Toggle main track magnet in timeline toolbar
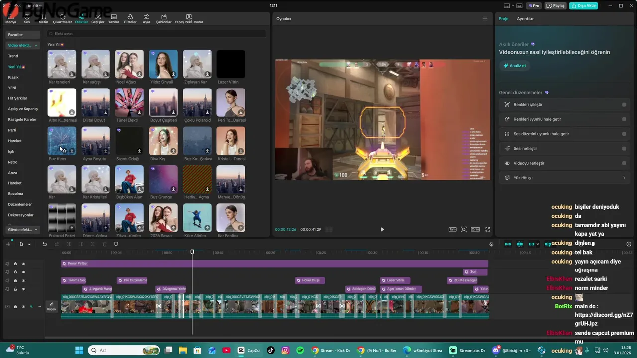This screenshot has height=358, width=637. pos(508,244)
